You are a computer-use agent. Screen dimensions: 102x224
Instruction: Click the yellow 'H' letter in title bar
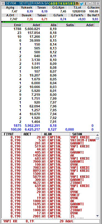point(66,4)
